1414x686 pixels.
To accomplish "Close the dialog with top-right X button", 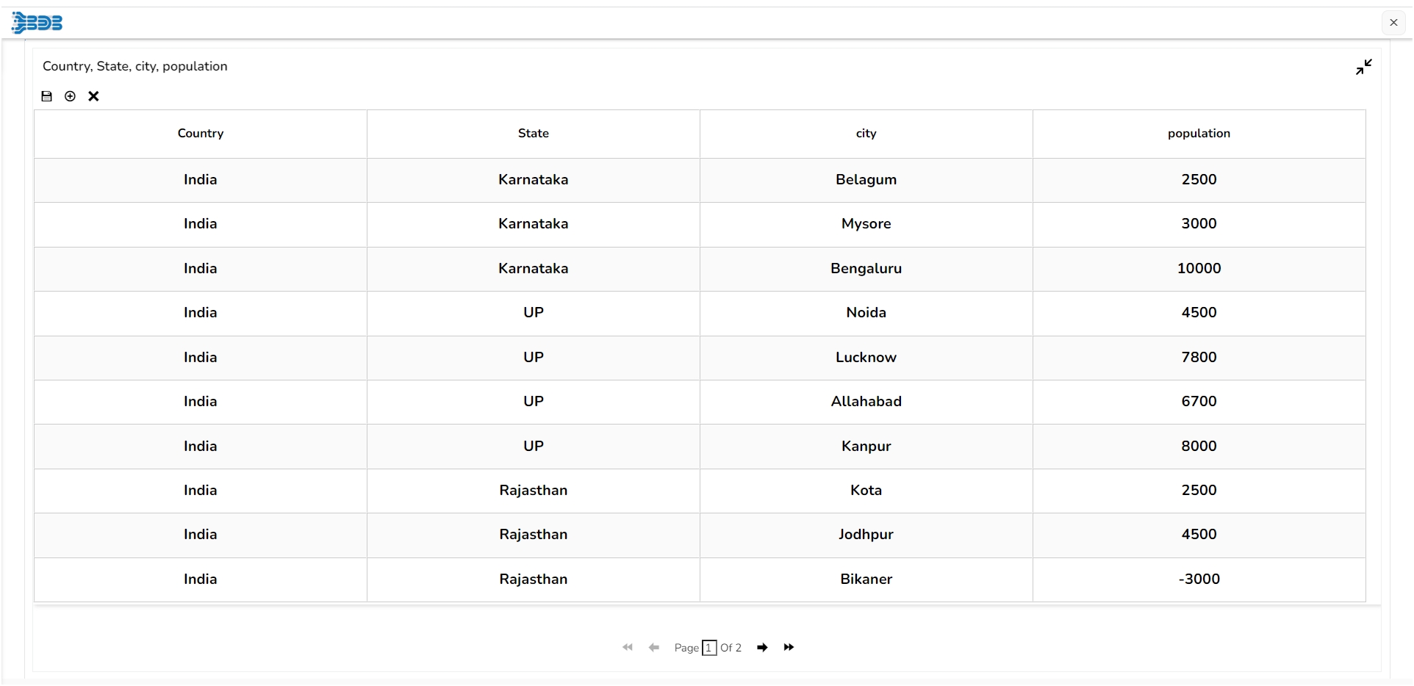I will tap(1393, 23).
